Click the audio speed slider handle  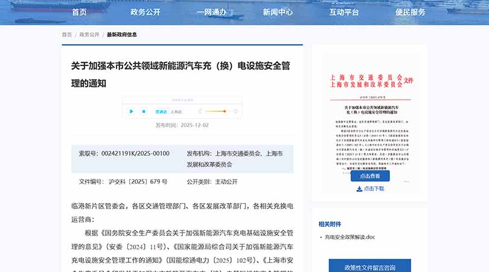click(x=225, y=111)
